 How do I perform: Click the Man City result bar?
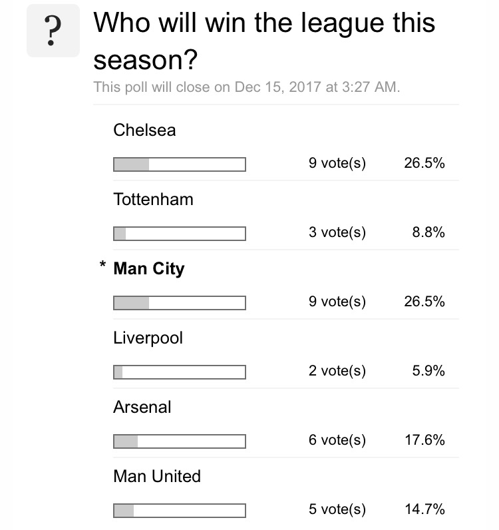[180, 303]
